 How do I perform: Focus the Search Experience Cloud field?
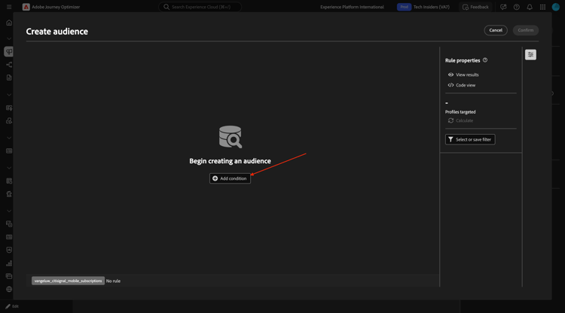pyautogui.click(x=200, y=7)
